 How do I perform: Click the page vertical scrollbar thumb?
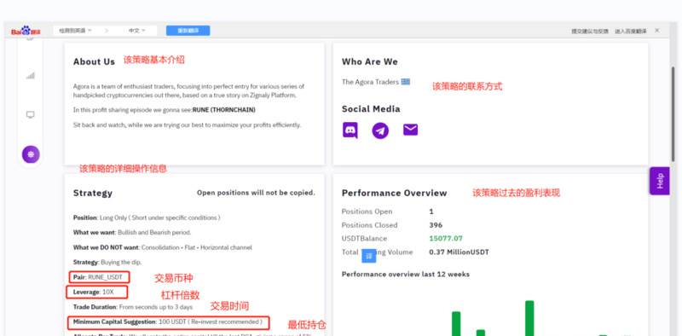tap(673, 114)
